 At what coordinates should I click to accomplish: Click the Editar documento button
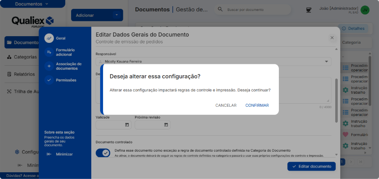(311, 166)
